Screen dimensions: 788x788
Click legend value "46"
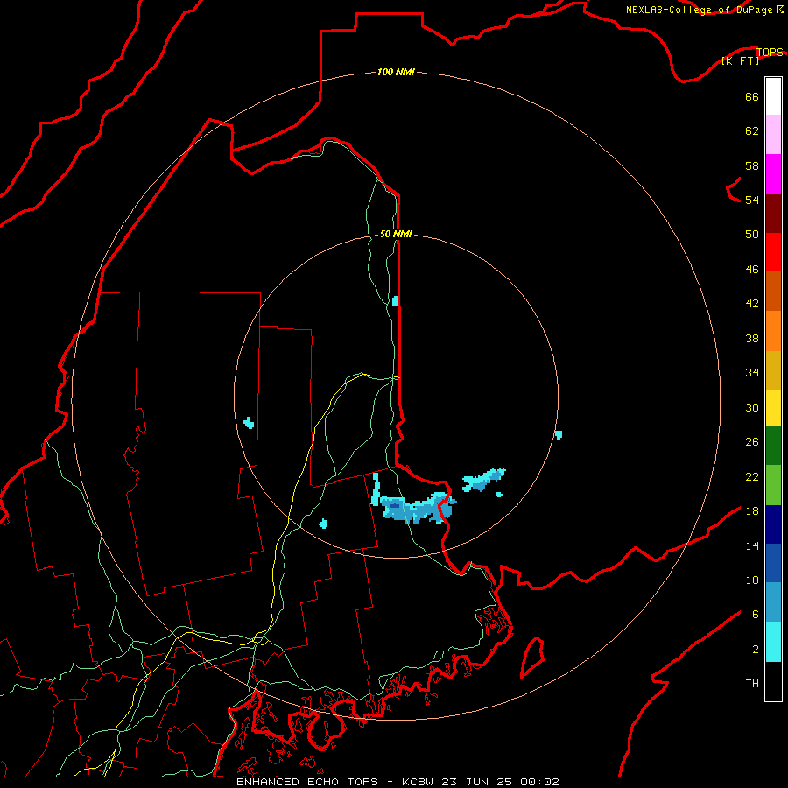coord(752,269)
